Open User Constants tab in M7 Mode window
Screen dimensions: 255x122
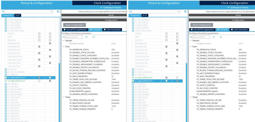pyautogui.click(x=112, y=30)
